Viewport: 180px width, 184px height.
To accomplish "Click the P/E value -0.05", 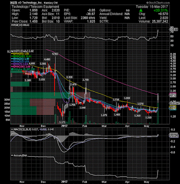I will click(91, 11).
